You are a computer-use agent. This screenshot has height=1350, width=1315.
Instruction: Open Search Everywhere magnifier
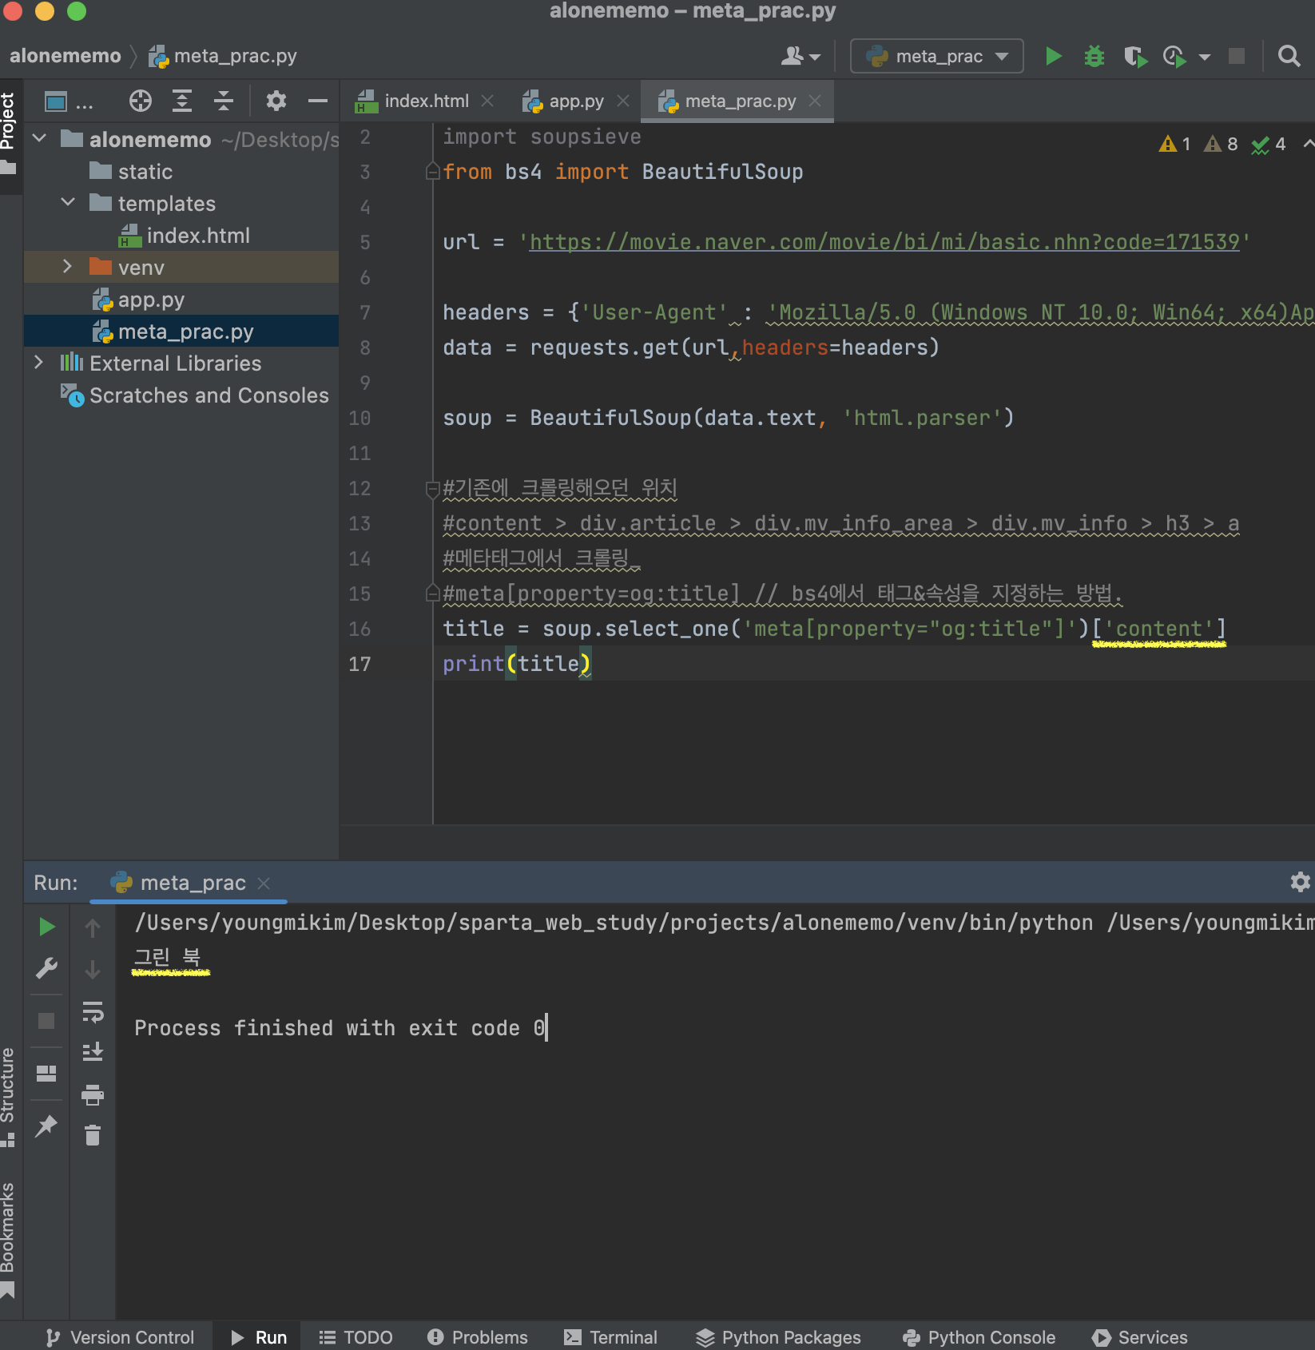(1289, 56)
